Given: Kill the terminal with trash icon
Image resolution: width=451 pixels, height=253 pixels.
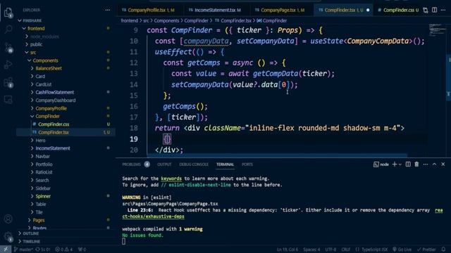Looking at the screenshot, I should click(x=416, y=164).
